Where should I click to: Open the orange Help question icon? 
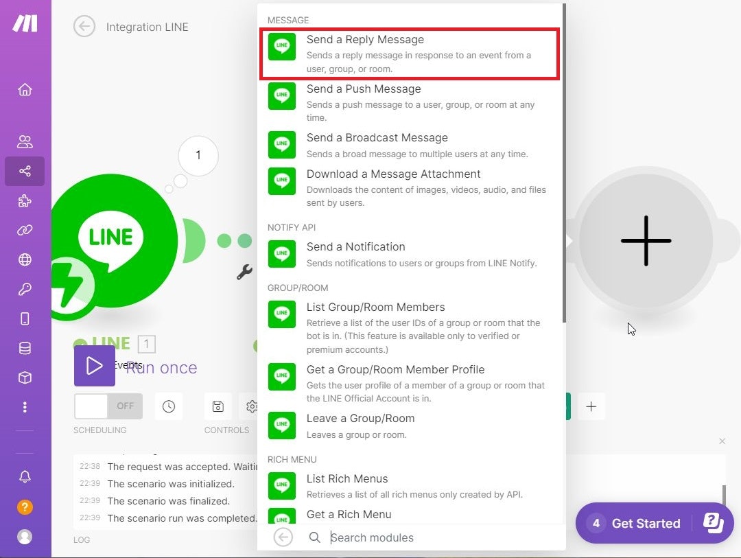point(25,507)
